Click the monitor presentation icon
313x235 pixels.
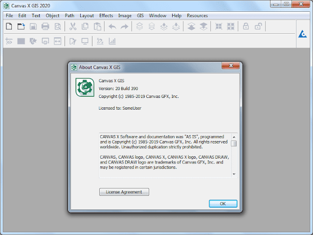coord(85,41)
